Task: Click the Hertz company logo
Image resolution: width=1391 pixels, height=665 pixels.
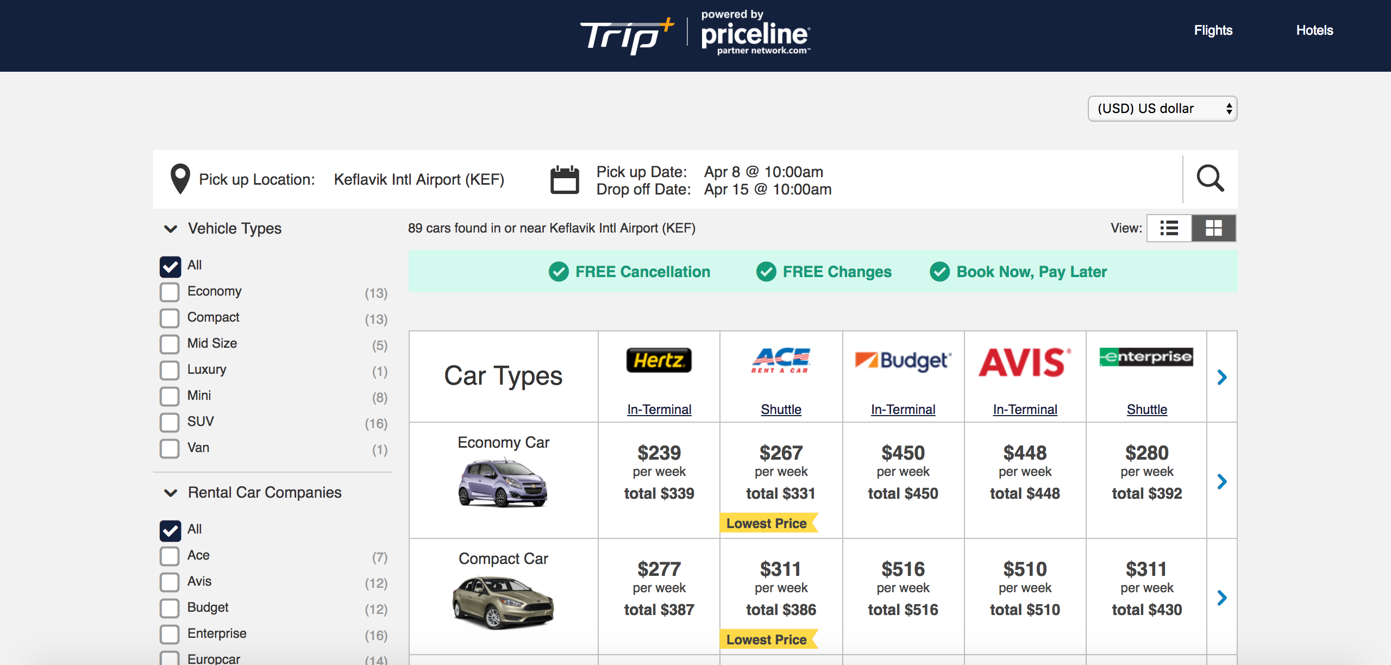Action: pos(659,360)
